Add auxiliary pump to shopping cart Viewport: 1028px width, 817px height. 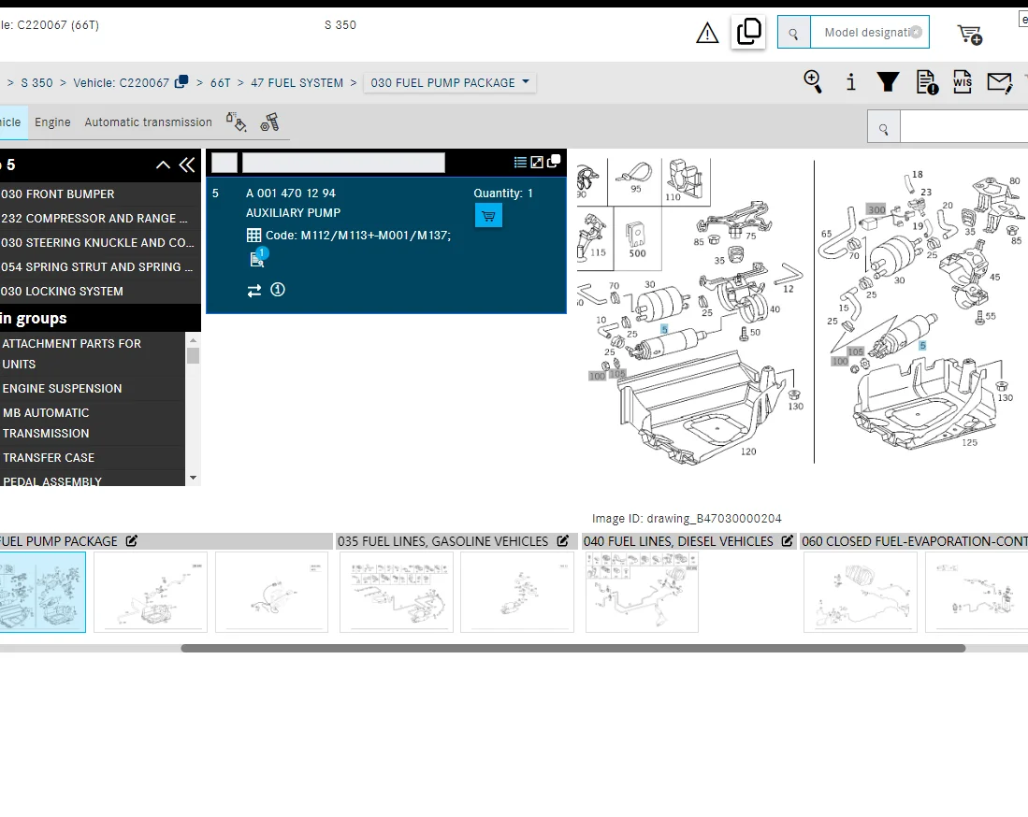coord(488,216)
